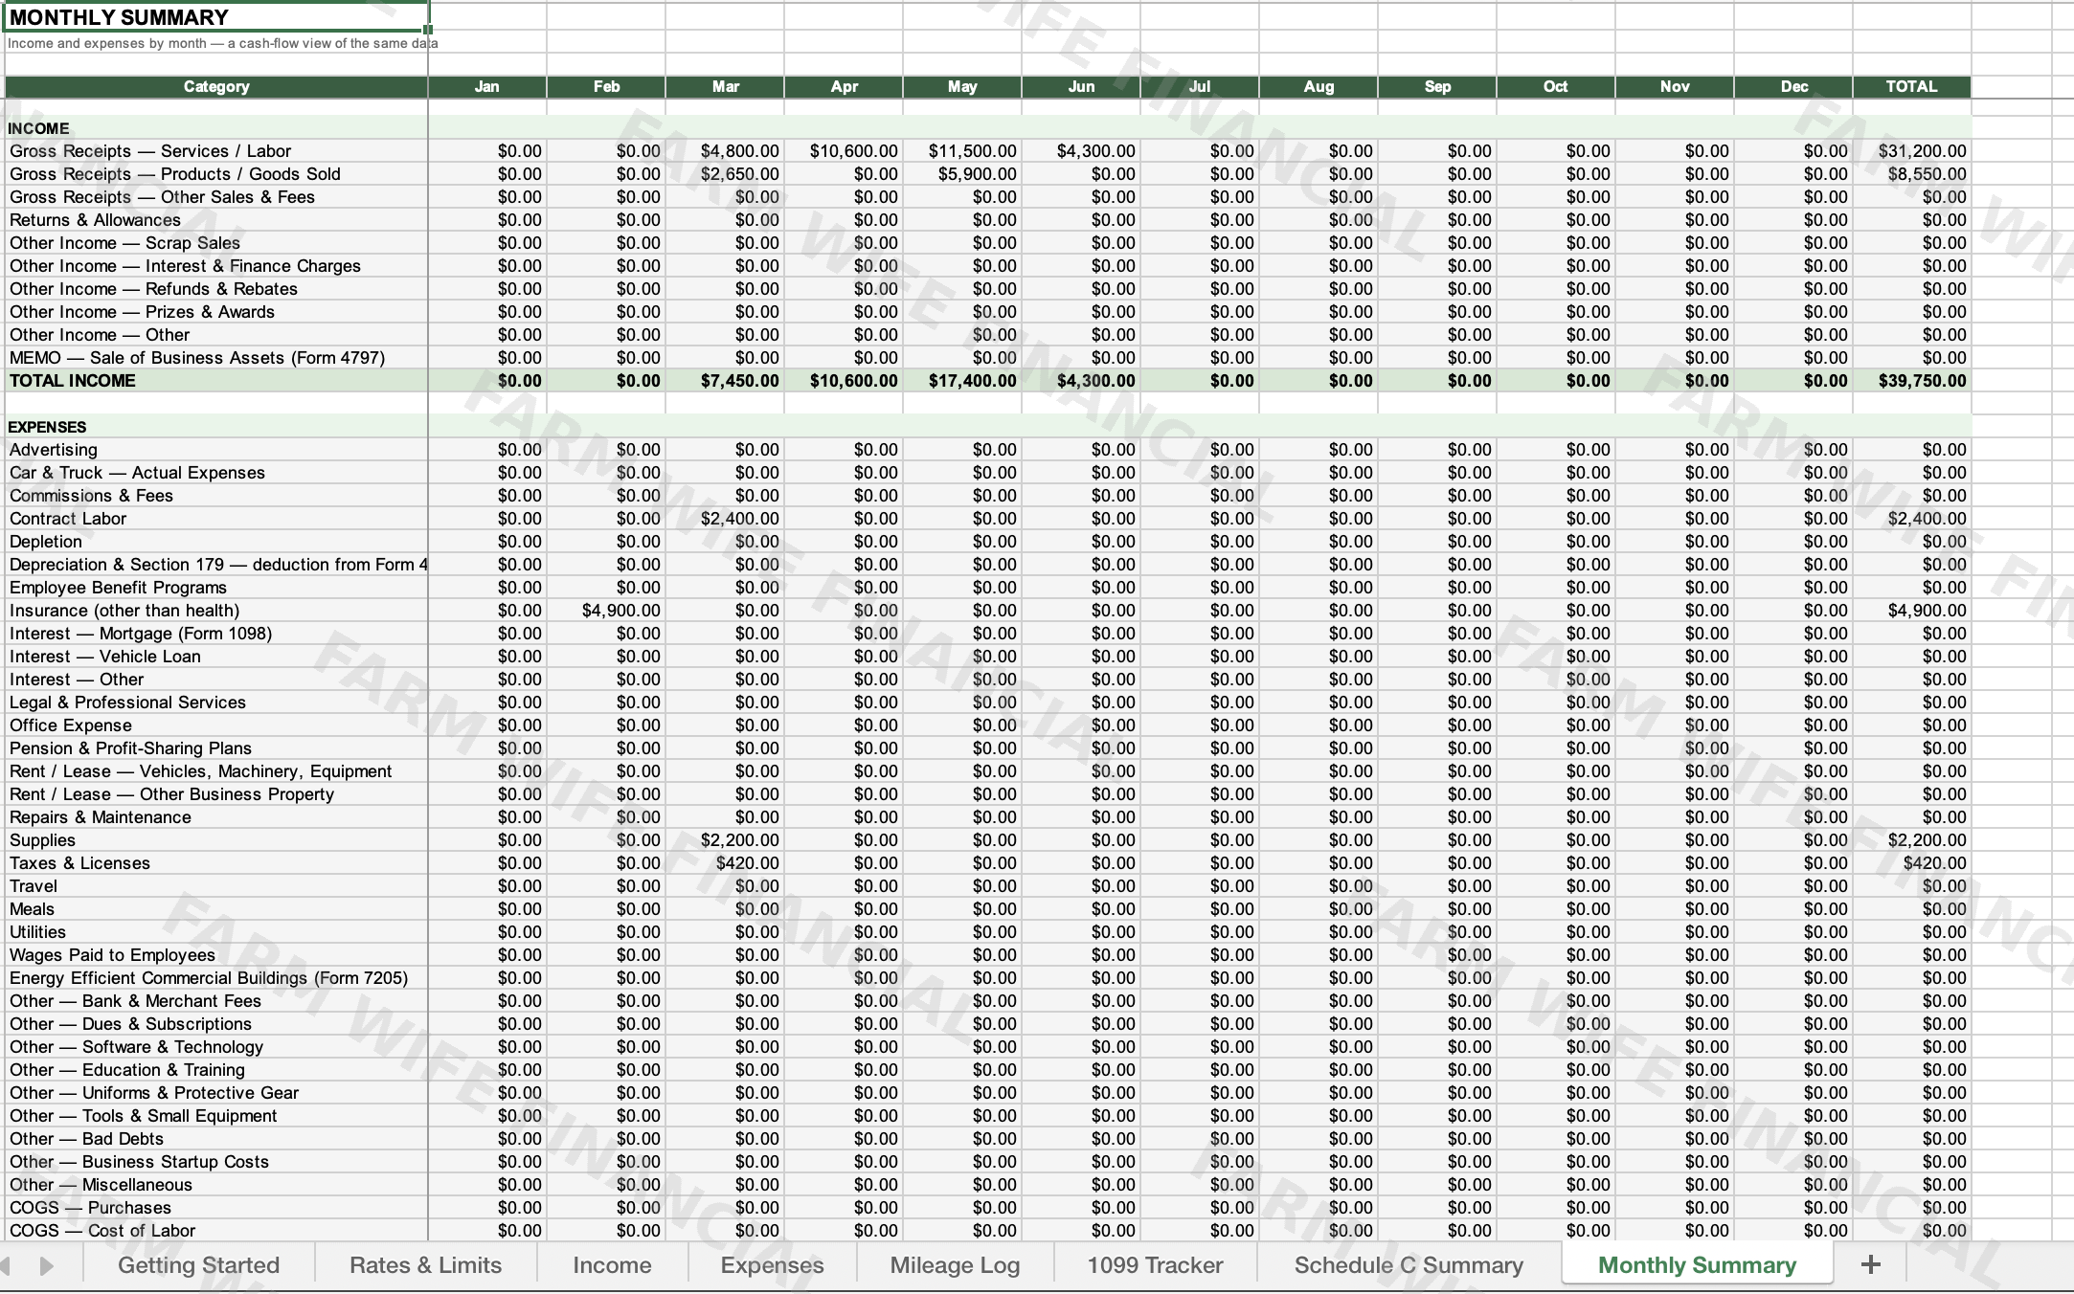2074x1294 pixels.
Task: Select the $5,900.00 May products cell
Action: (x=962, y=174)
